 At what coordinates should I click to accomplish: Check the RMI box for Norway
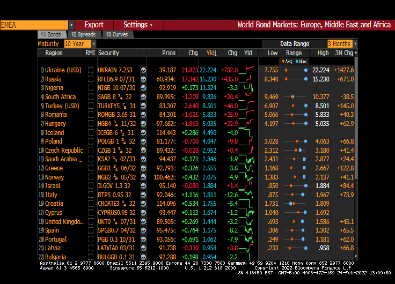91,177
